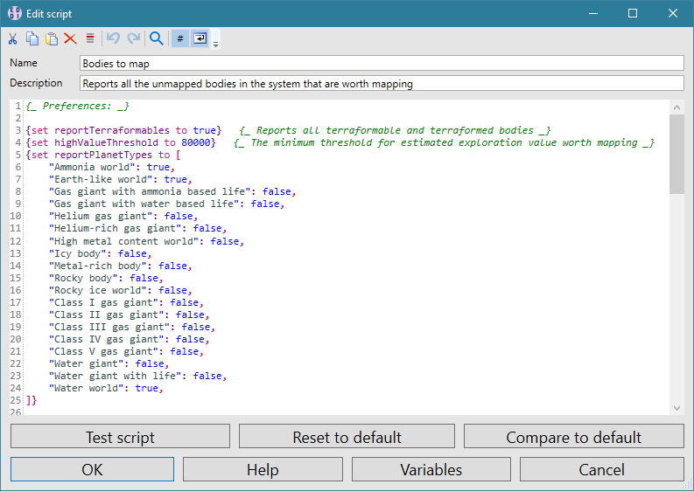
Task: Click the OK button
Action: coord(92,469)
